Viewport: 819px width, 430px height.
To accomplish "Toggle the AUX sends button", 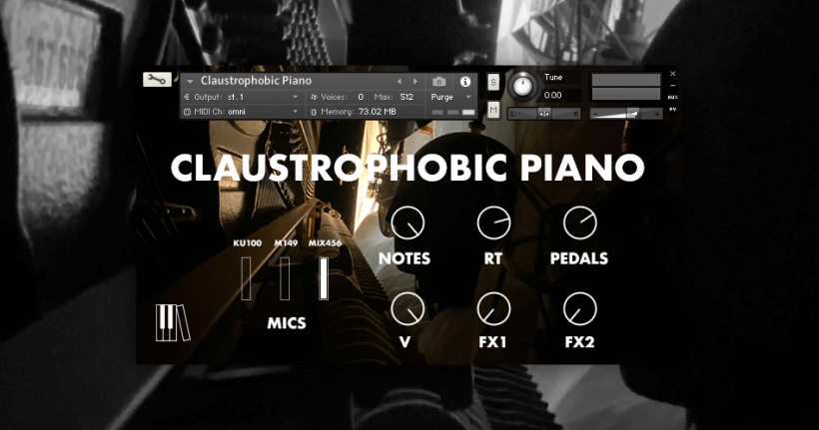I will coord(673,97).
